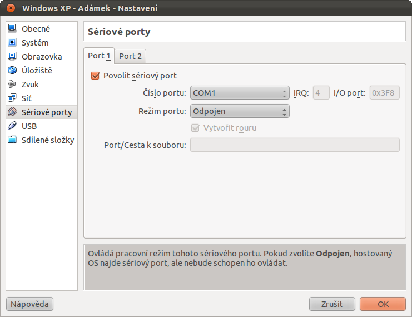Click the USB plug icon
412x317 pixels.
coord(12,126)
